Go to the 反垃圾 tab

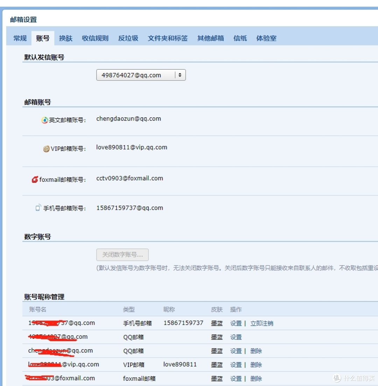(x=128, y=38)
